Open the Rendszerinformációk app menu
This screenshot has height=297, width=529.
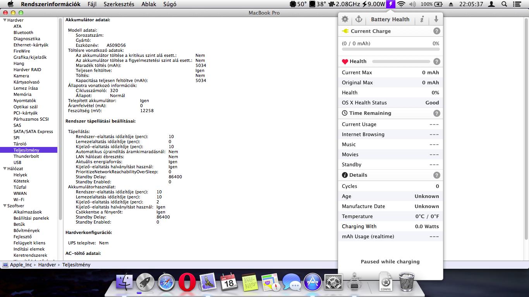click(x=51, y=4)
